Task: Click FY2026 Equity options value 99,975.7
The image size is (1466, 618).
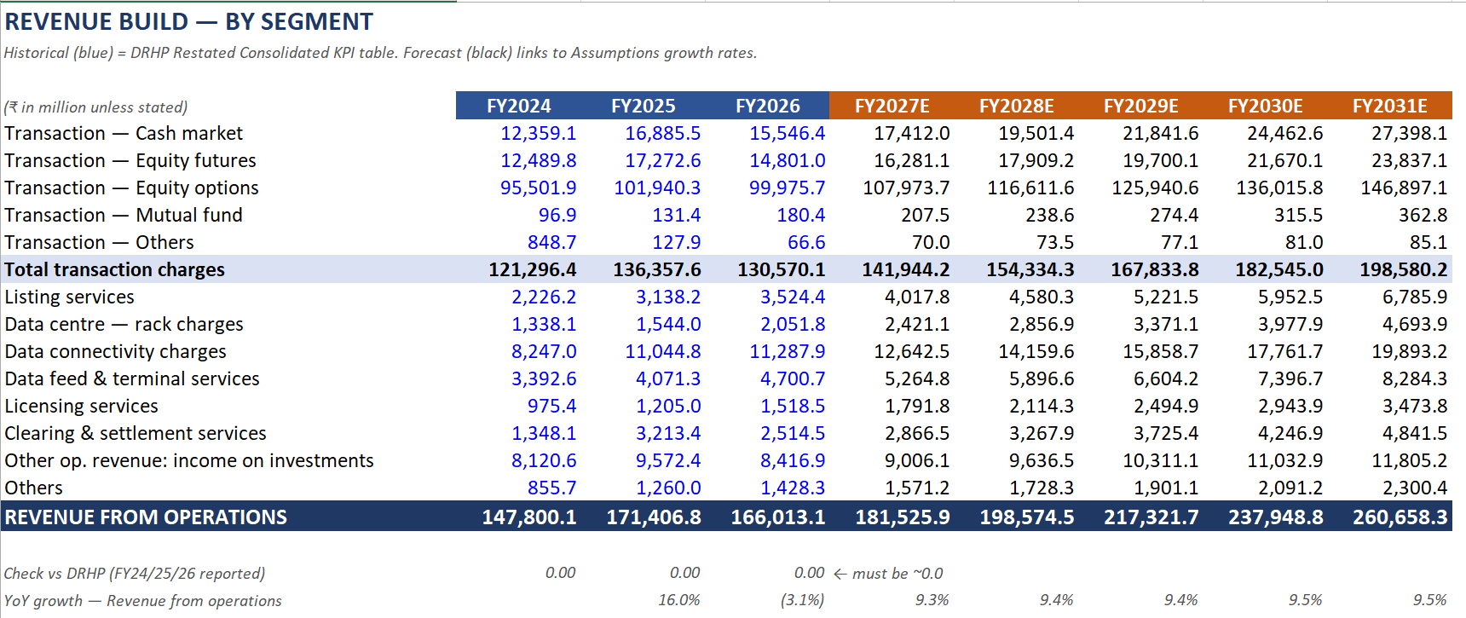Action: [x=787, y=188]
